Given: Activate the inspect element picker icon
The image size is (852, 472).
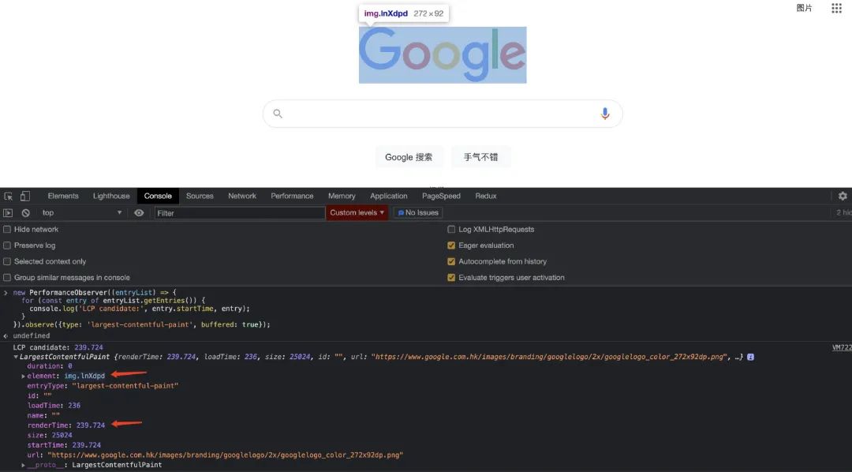Looking at the screenshot, I should (8, 197).
